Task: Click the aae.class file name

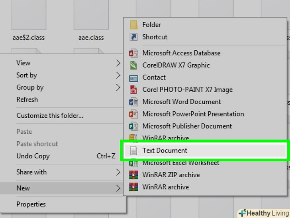Action: [91, 38]
